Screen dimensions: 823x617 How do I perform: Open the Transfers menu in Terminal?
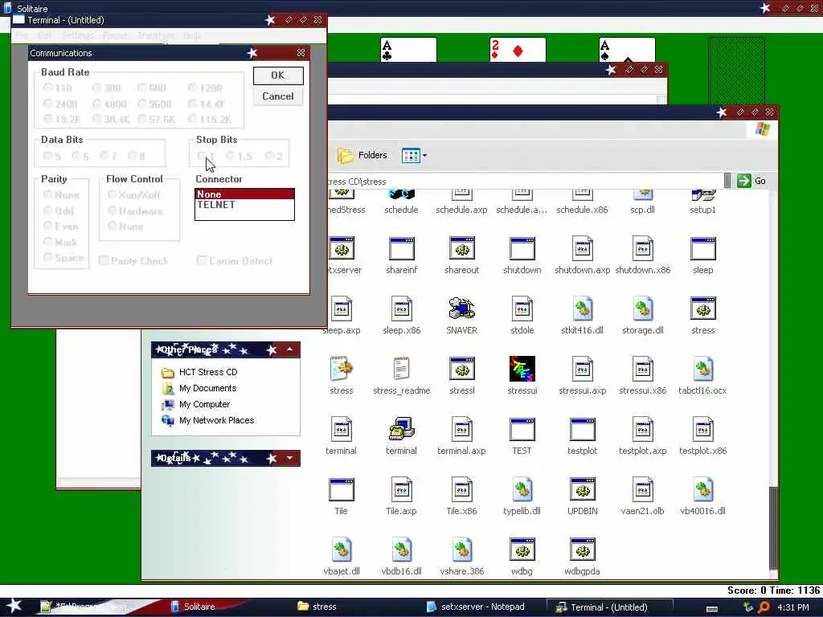[x=155, y=35]
